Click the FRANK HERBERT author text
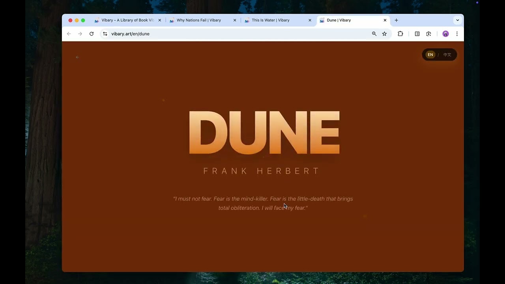The image size is (505, 284). 261,171
